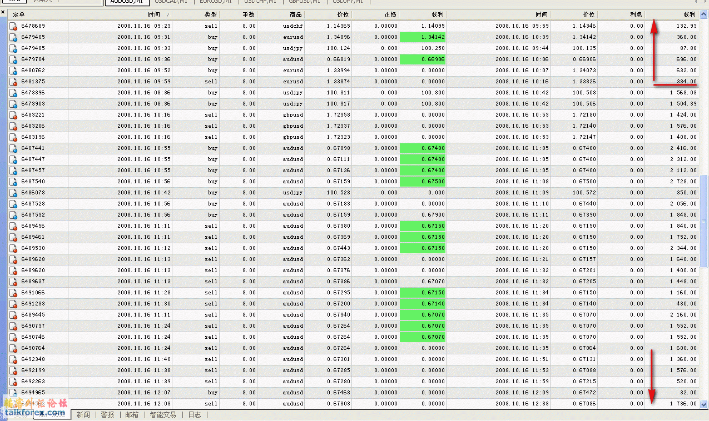Go to the 邮箱 tab
This screenshot has height=421, width=709.
click(x=132, y=415)
